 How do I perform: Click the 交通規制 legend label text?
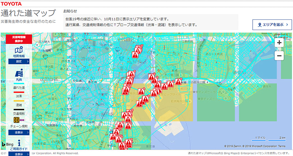19,114
